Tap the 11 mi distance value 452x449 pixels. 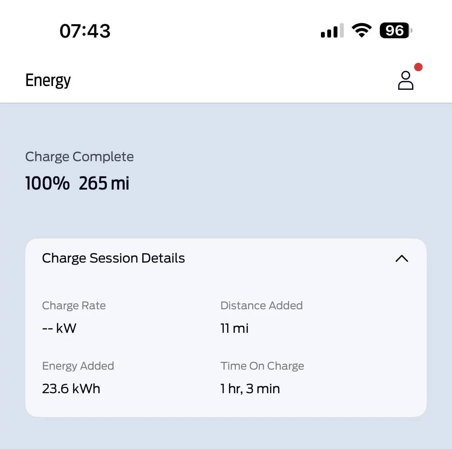[x=234, y=328]
